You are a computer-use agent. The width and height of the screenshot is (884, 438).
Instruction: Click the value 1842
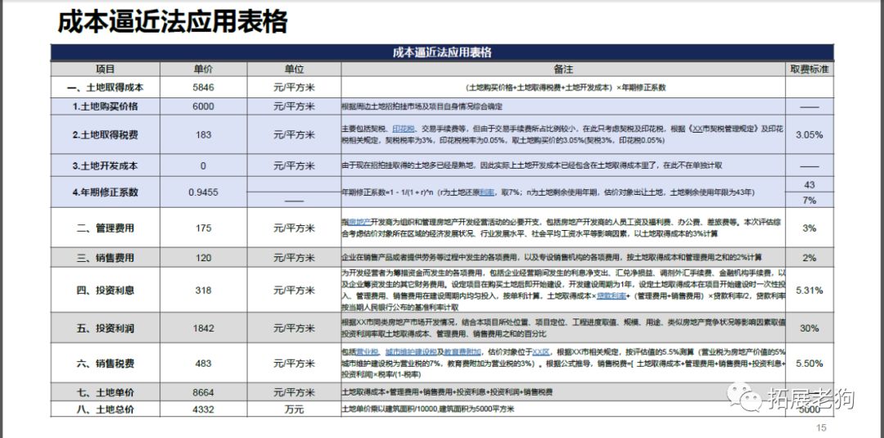(204, 328)
